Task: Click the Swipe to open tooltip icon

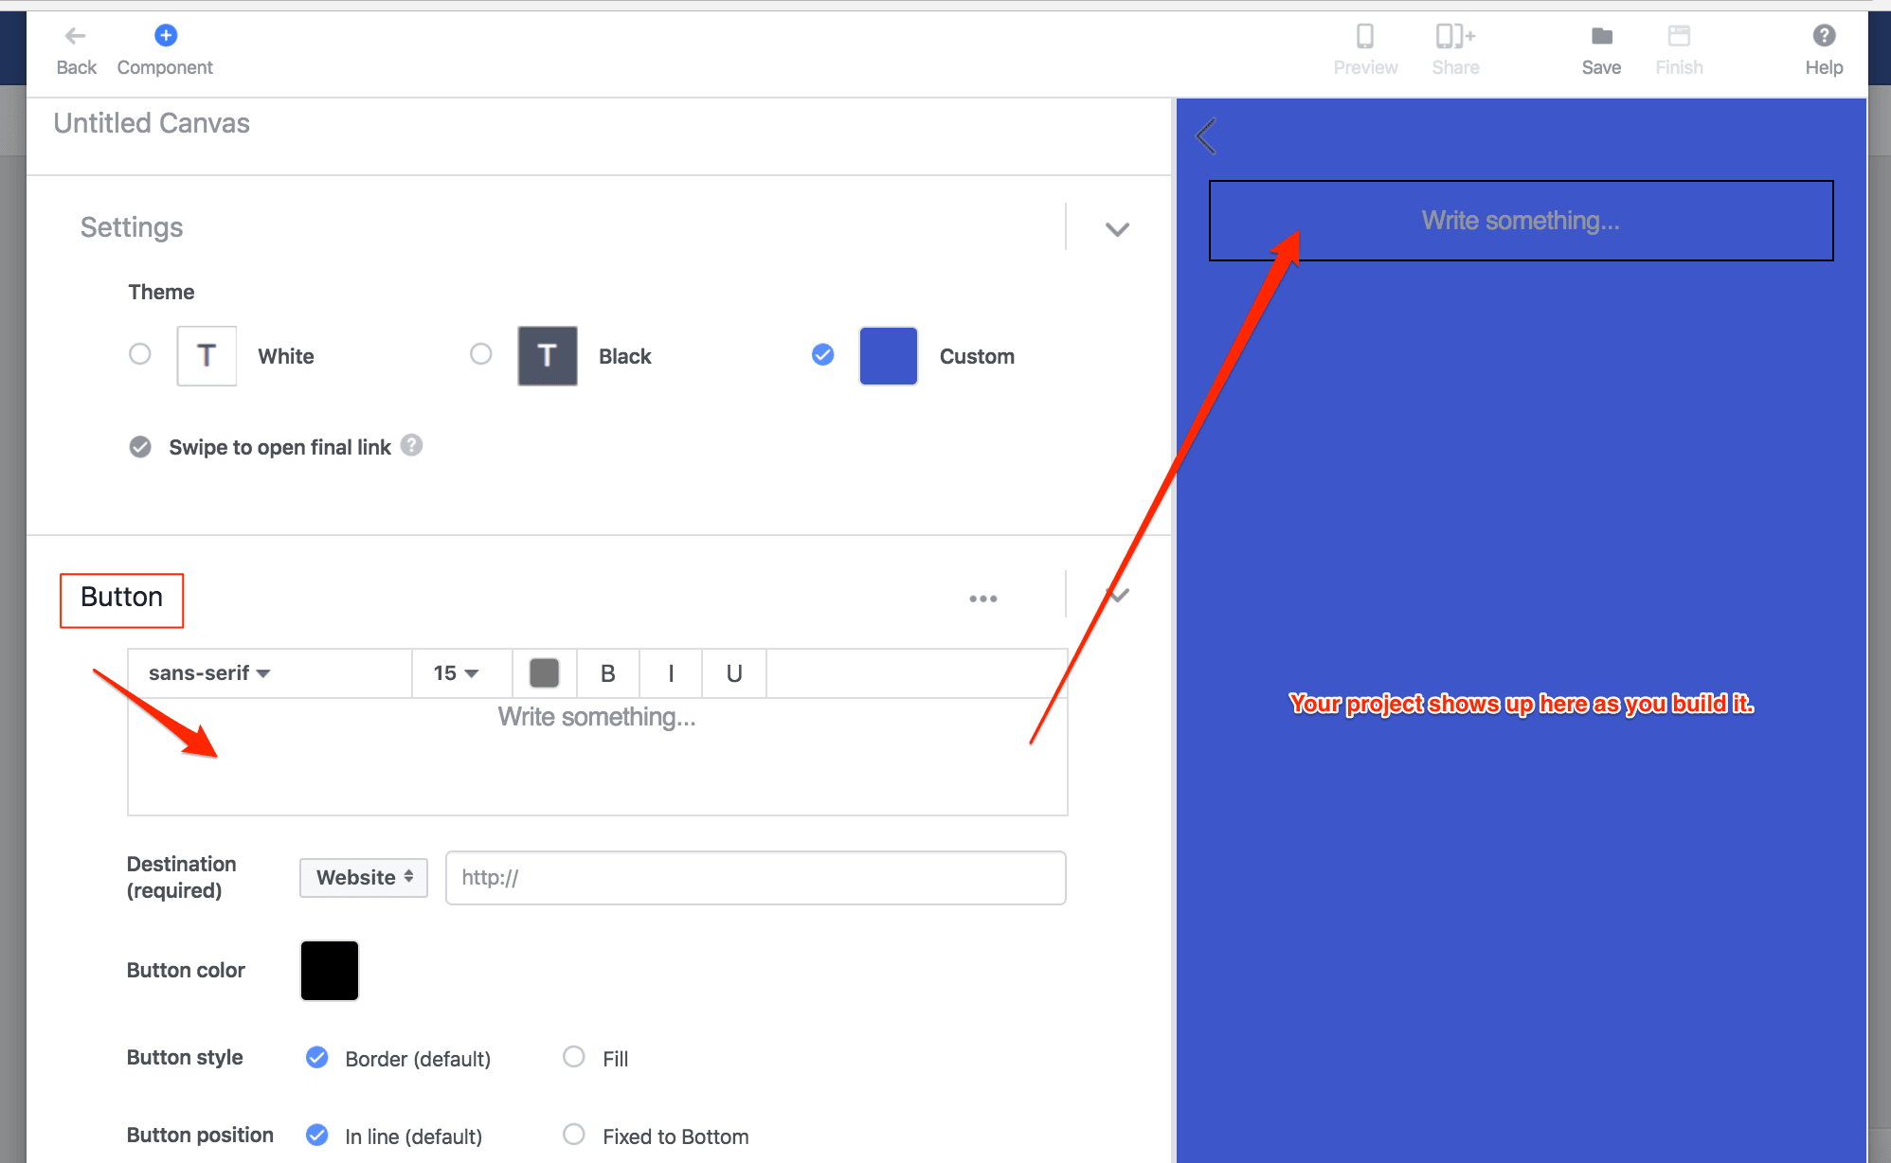Action: (411, 445)
